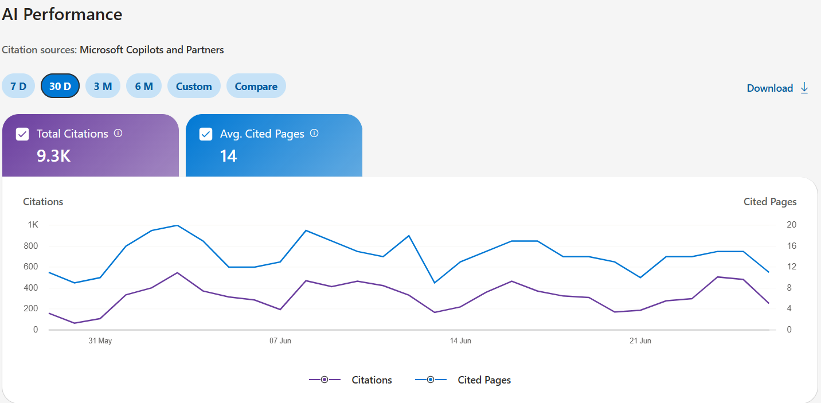Select the 7 D time range
This screenshot has width=821, height=403.
point(18,86)
